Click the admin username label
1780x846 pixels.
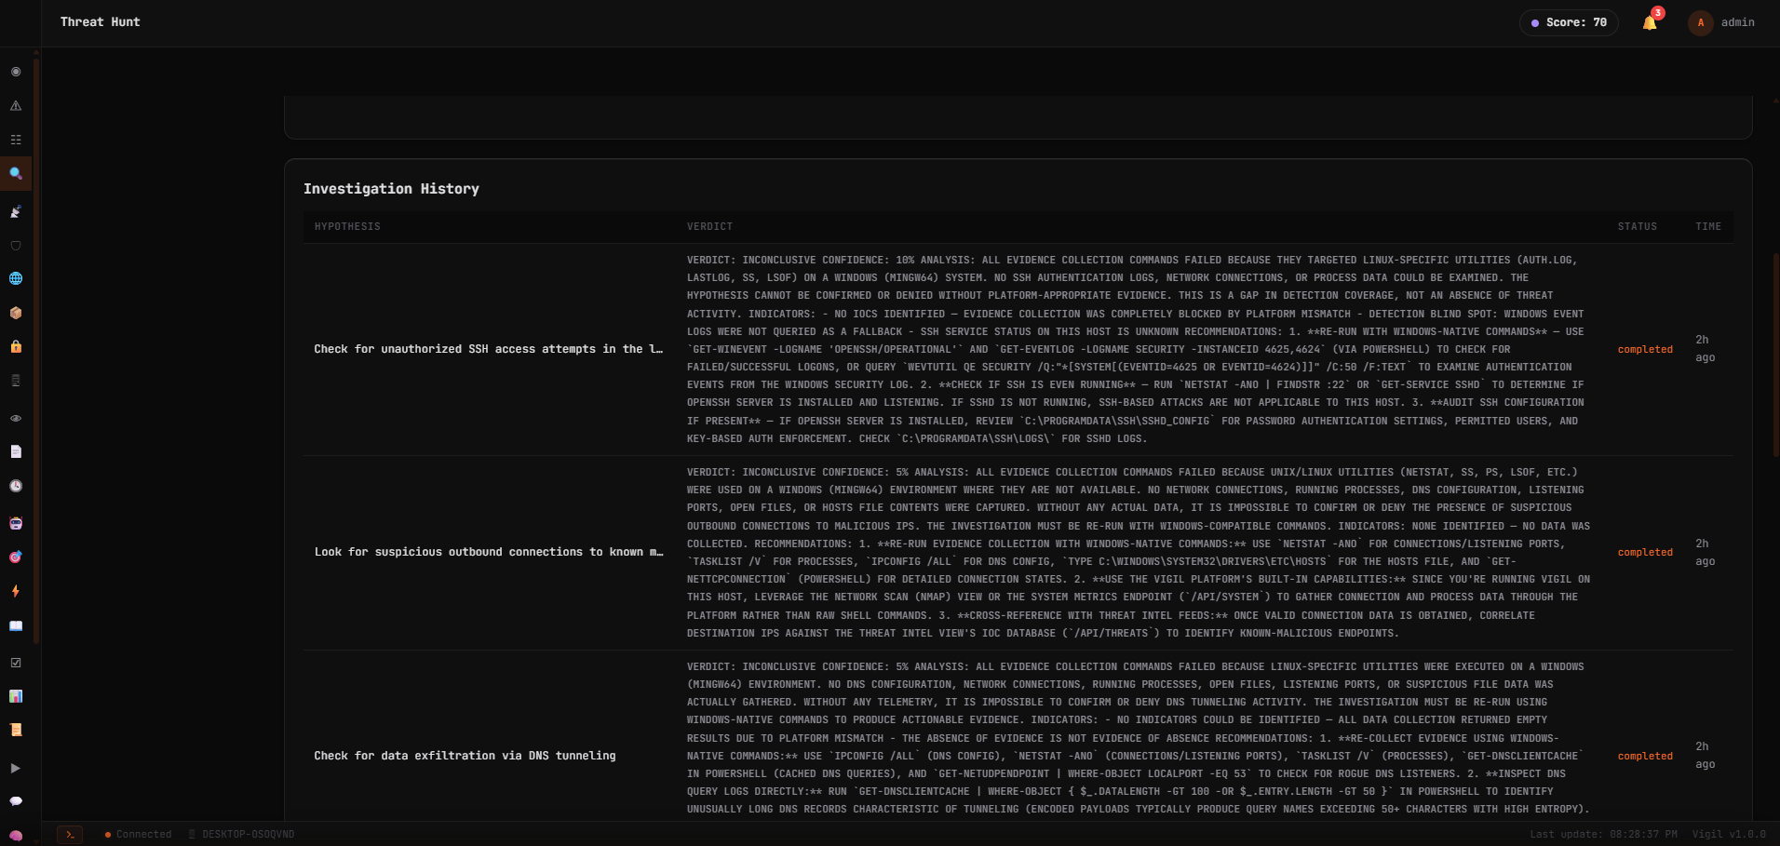tap(1737, 22)
